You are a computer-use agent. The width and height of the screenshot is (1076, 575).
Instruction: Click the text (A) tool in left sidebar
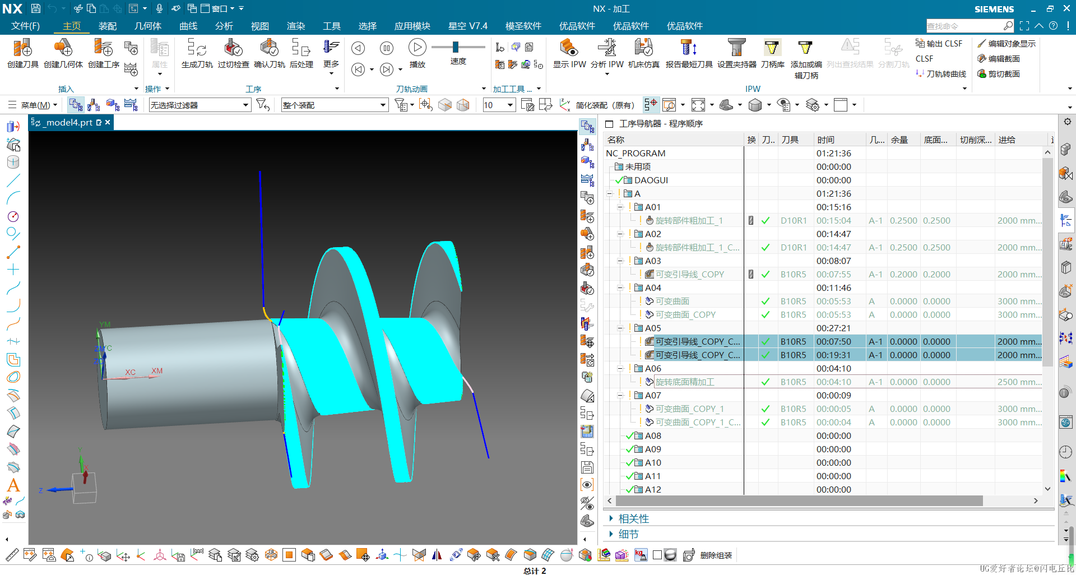[x=13, y=485]
